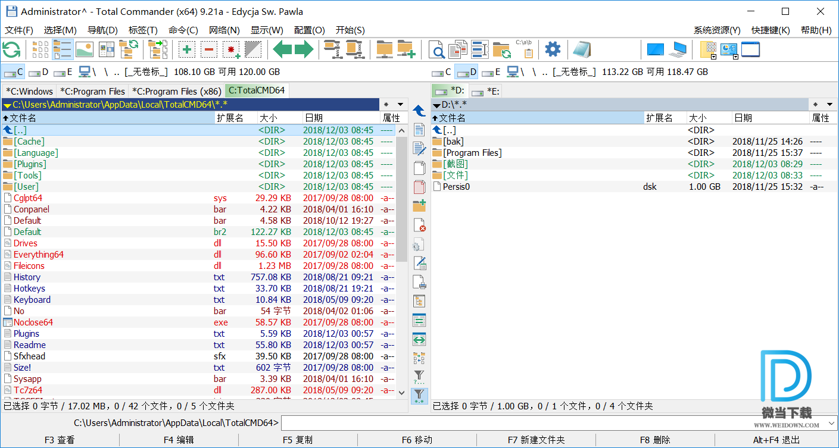Open the 配置(O) menu
The height and width of the screenshot is (448, 839).
[309, 30]
